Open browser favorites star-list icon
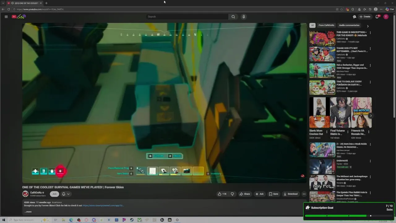This screenshot has width=396, height=223. tap(364, 9)
